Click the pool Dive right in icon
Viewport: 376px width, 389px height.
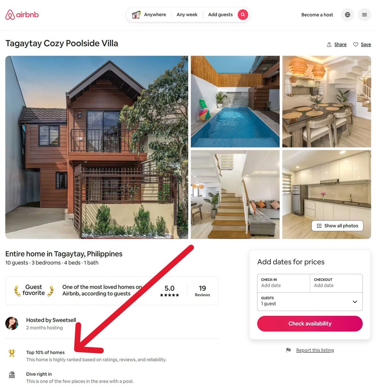(x=12, y=375)
